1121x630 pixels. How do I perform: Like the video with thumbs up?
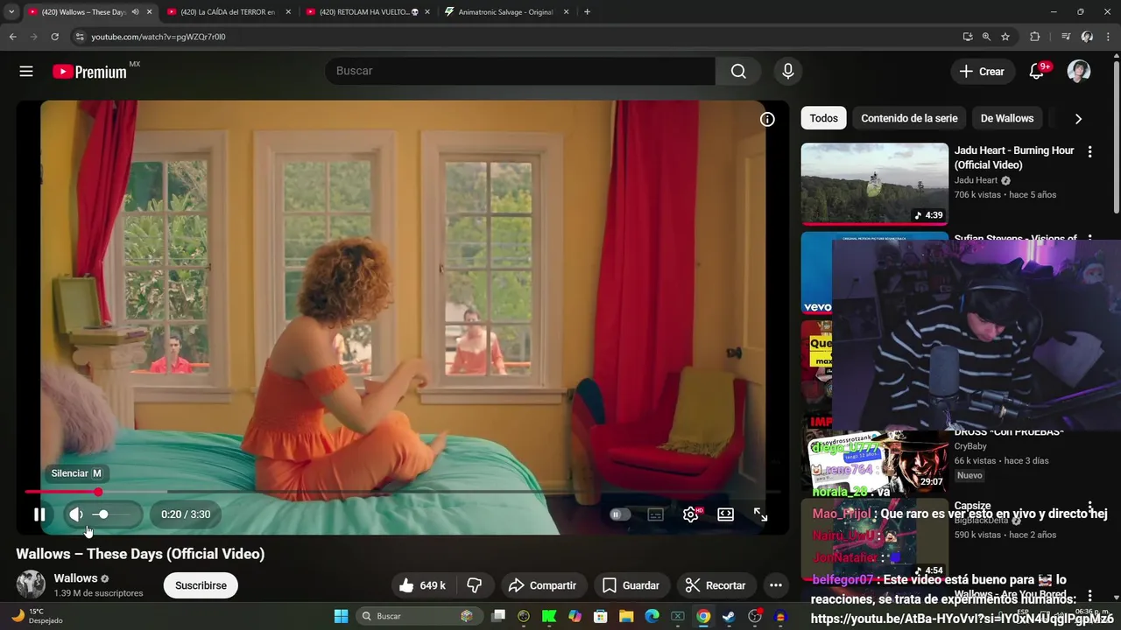(x=422, y=585)
